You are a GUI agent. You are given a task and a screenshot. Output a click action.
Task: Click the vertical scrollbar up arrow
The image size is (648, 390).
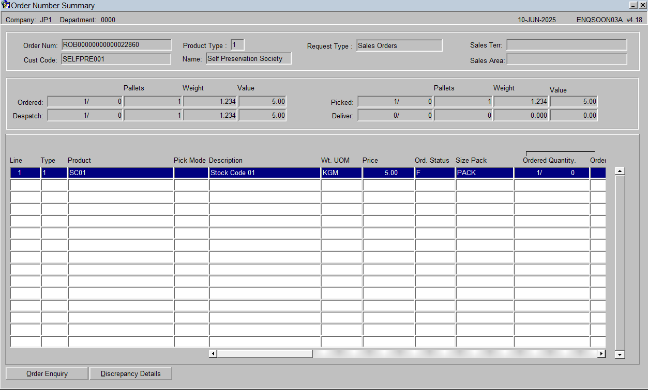click(620, 171)
